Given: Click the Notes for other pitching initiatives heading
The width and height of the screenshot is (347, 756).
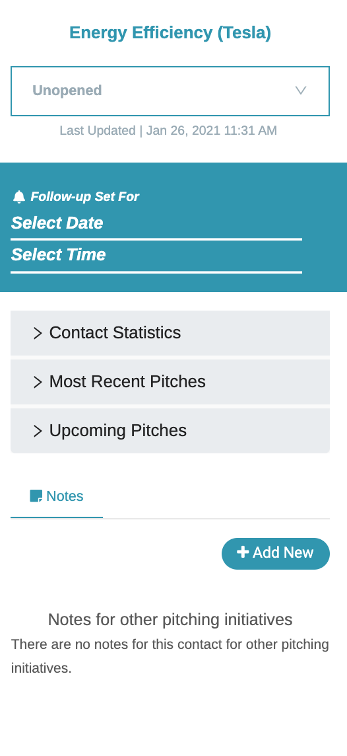Looking at the screenshot, I should coord(170,620).
